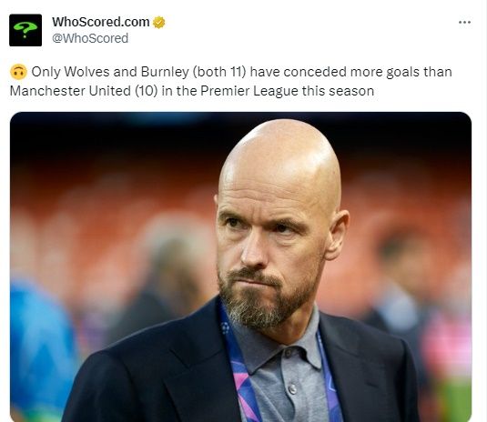Open the three-dot more options menu

click(x=464, y=23)
